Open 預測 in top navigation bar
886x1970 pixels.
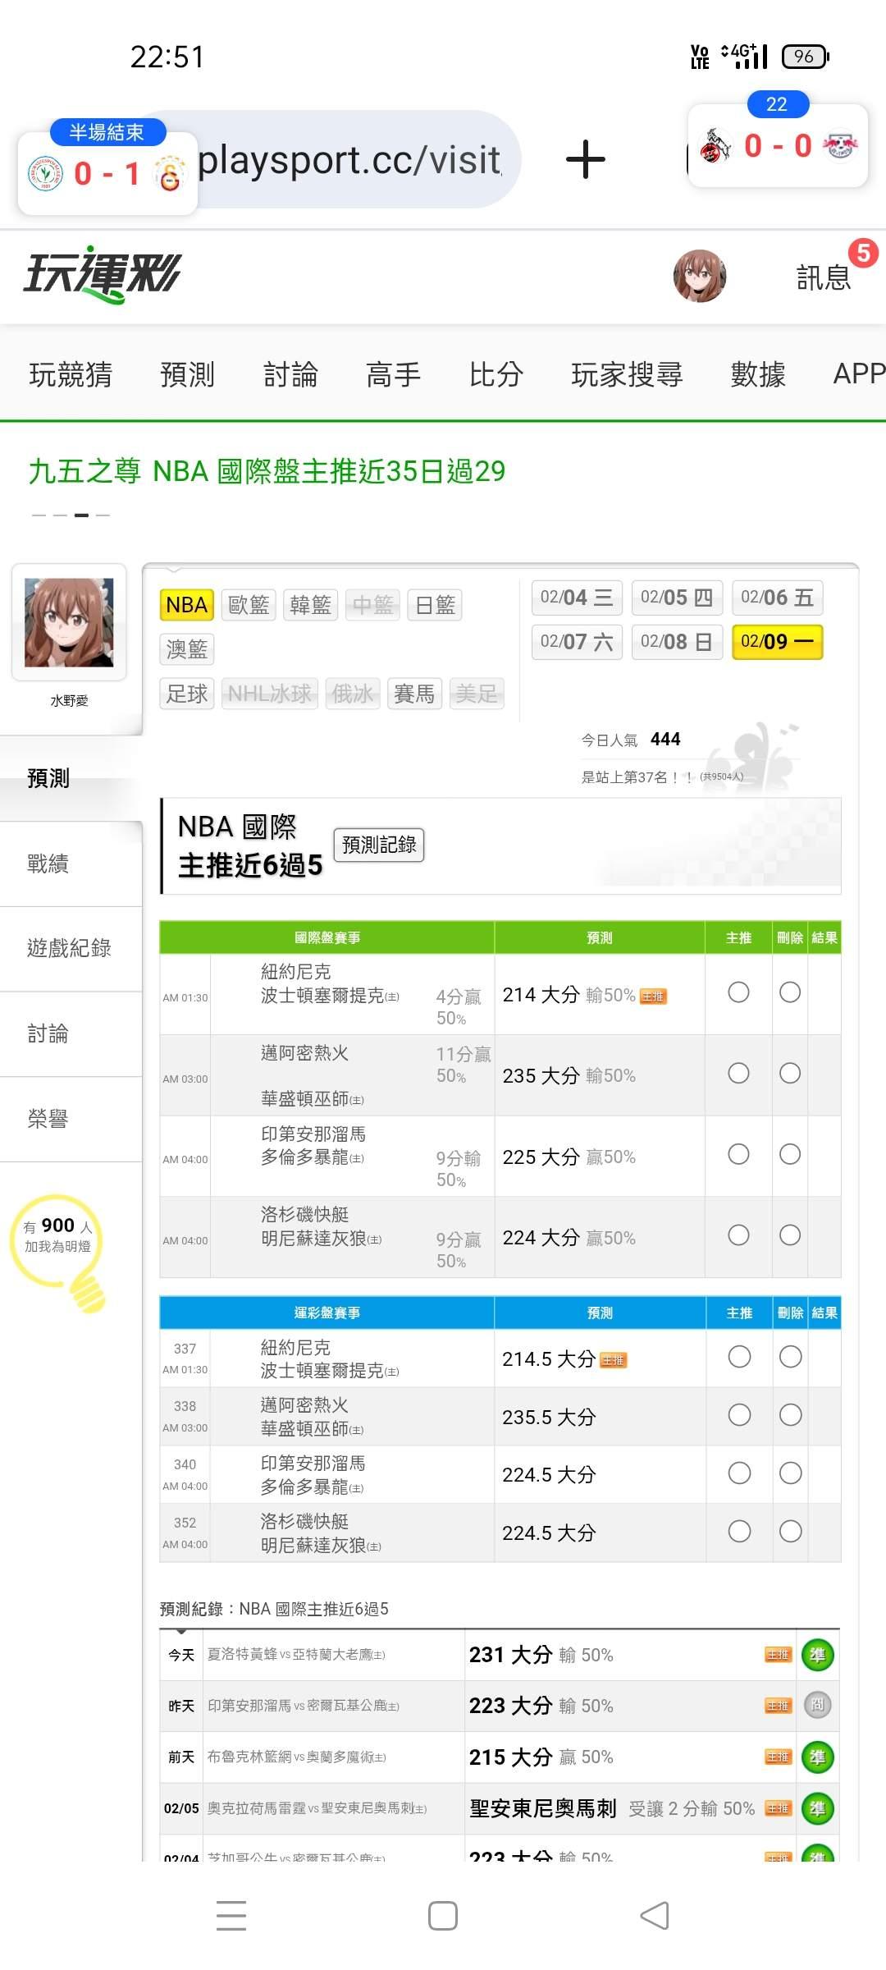[x=187, y=374]
